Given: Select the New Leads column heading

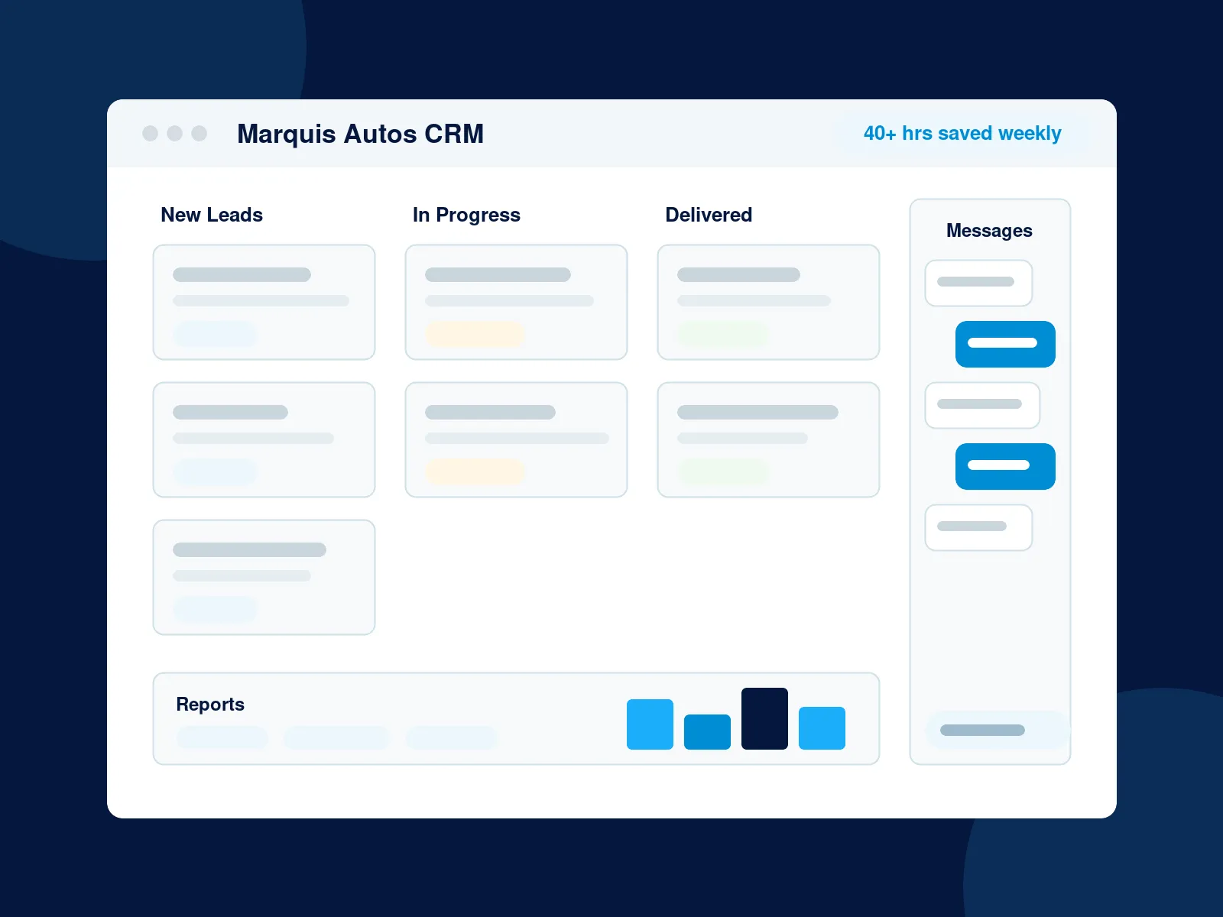Looking at the screenshot, I should tap(212, 215).
